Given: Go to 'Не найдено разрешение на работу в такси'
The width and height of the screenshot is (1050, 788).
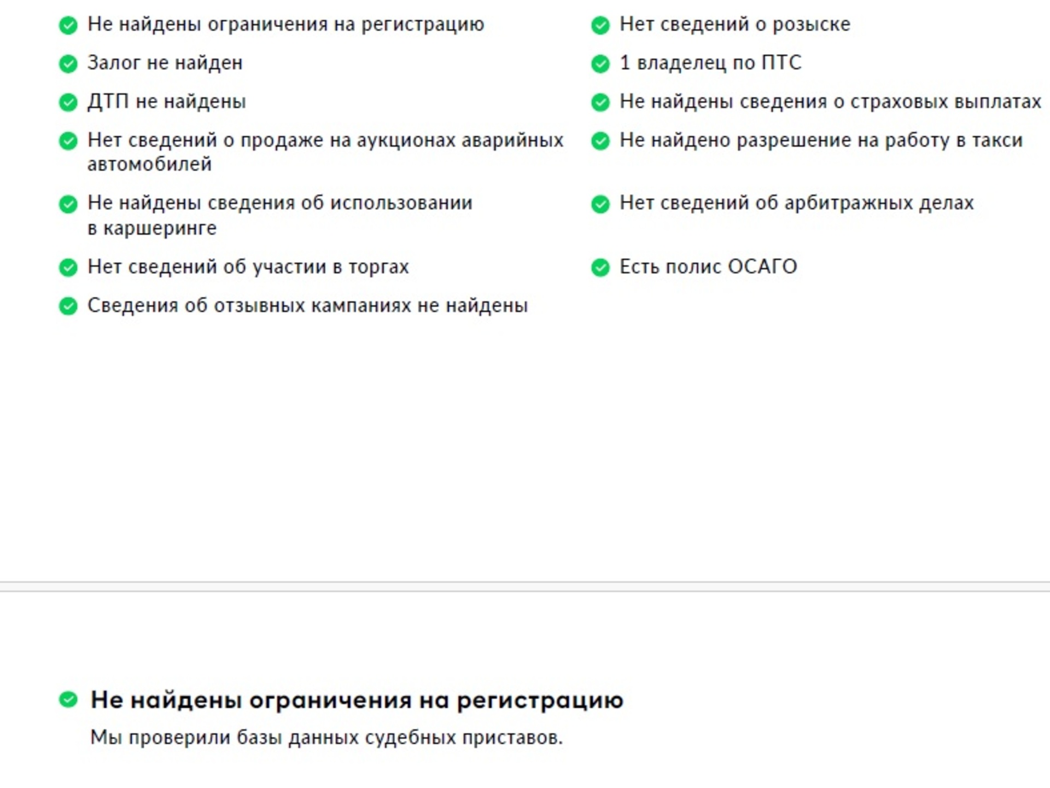Looking at the screenshot, I should pos(820,141).
